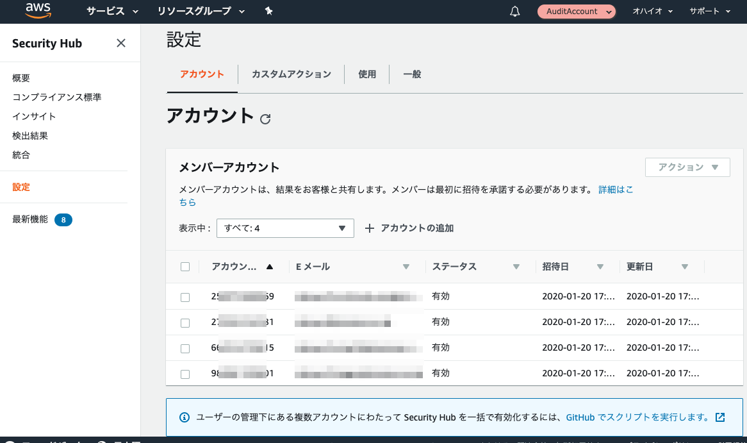The width and height of the screenshot is (747, 443).
Task: Open the アクション dropdown button
Action: 687,167
